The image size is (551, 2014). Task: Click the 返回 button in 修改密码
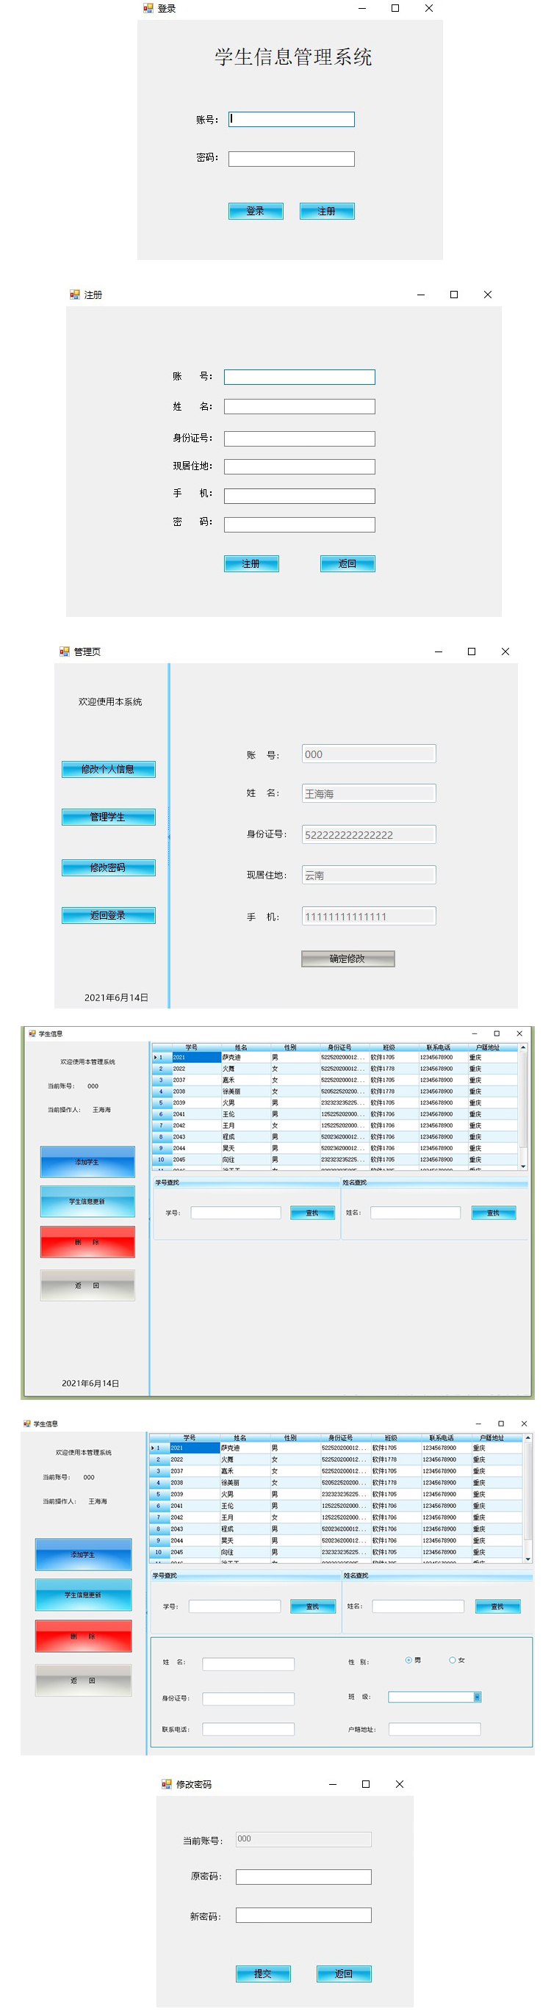pos(344,1974)
